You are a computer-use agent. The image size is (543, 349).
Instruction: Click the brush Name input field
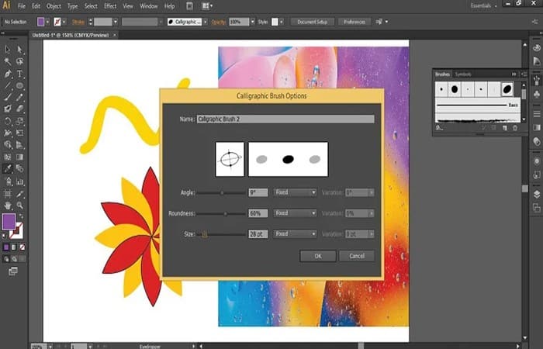(x=285, y=119)
